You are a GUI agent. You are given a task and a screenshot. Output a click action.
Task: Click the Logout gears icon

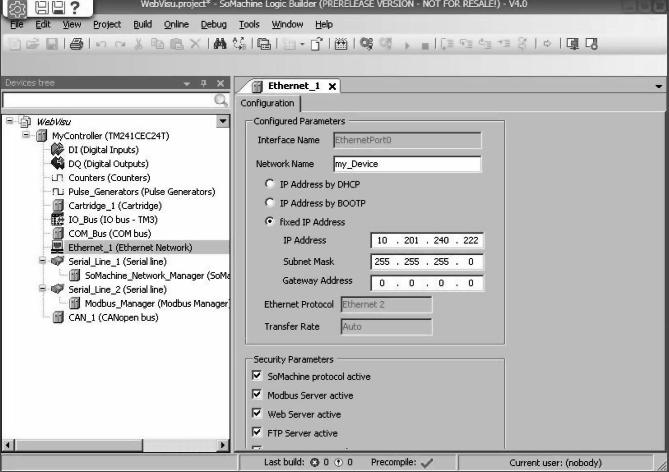click(386, 44)
